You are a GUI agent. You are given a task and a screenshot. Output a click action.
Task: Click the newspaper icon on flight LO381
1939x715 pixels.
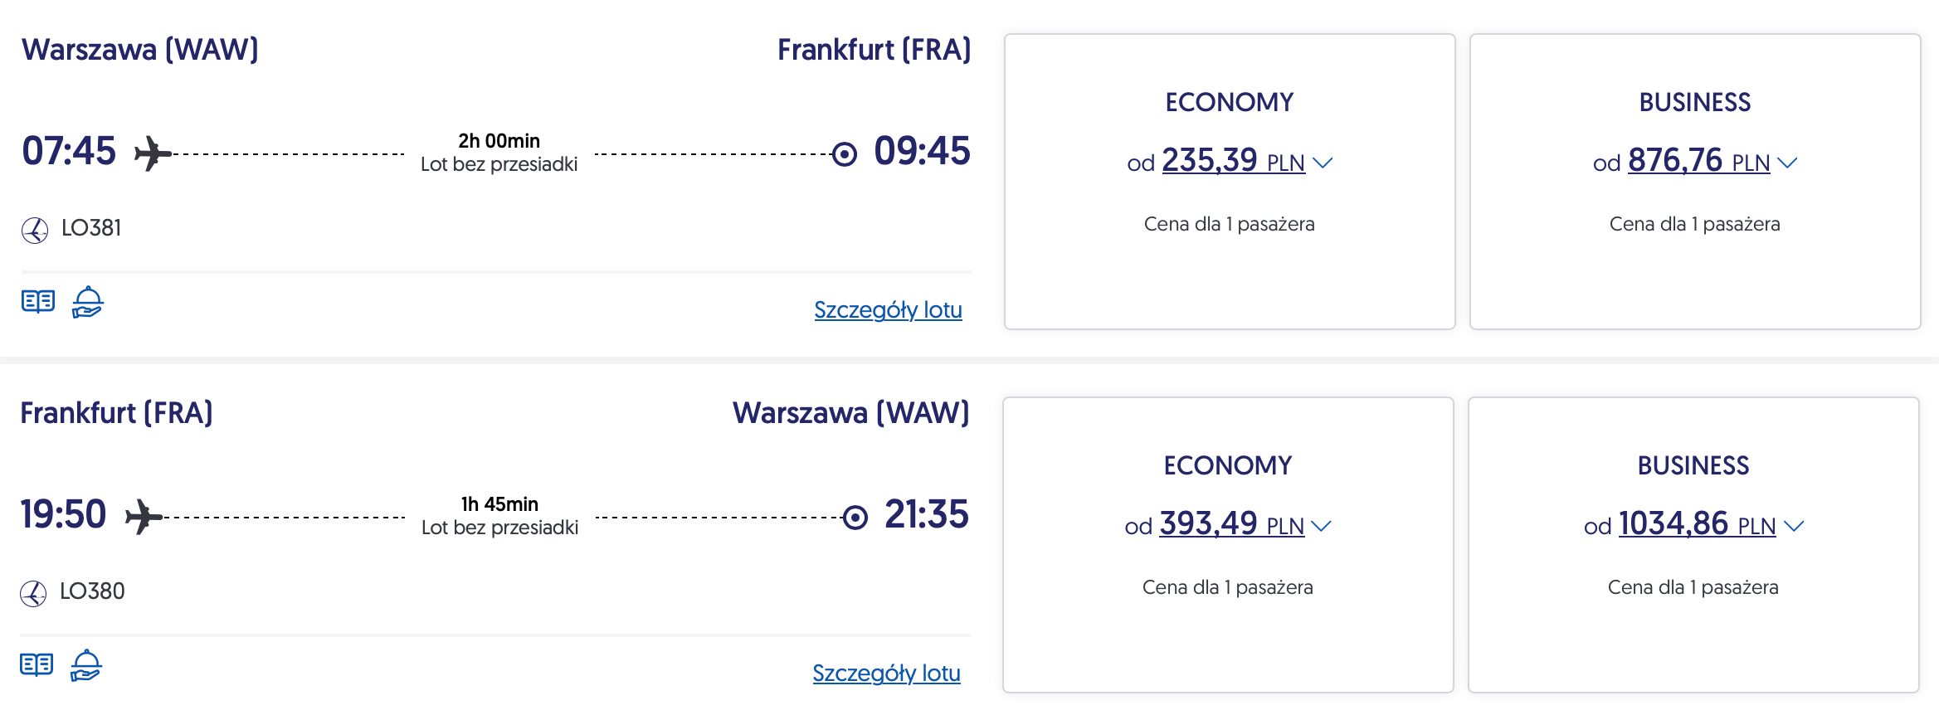point(38,301)
